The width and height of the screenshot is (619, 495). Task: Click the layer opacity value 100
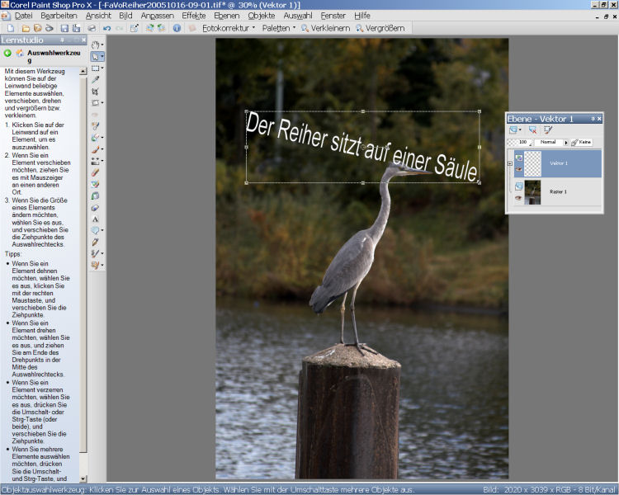[x=522, y=143]
